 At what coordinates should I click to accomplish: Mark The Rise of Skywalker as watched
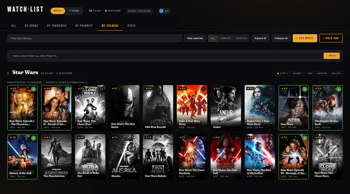(271, 138)
